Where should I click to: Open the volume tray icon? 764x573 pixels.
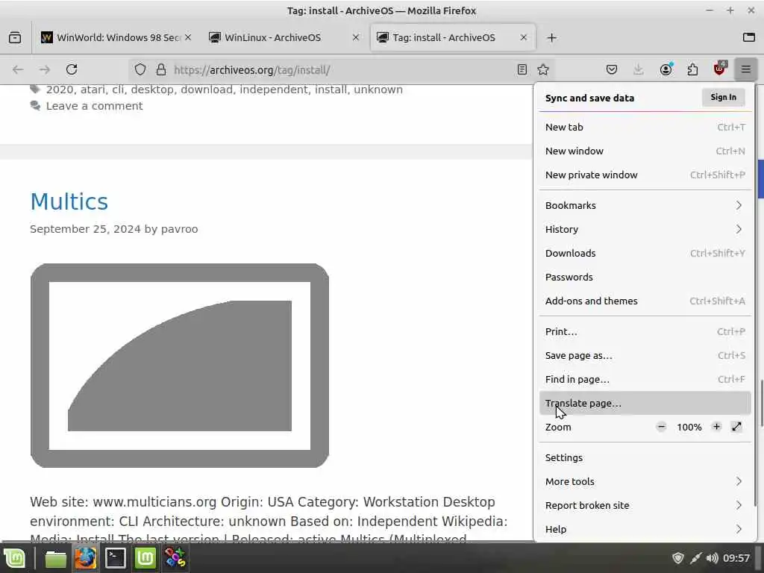point(712,558)
